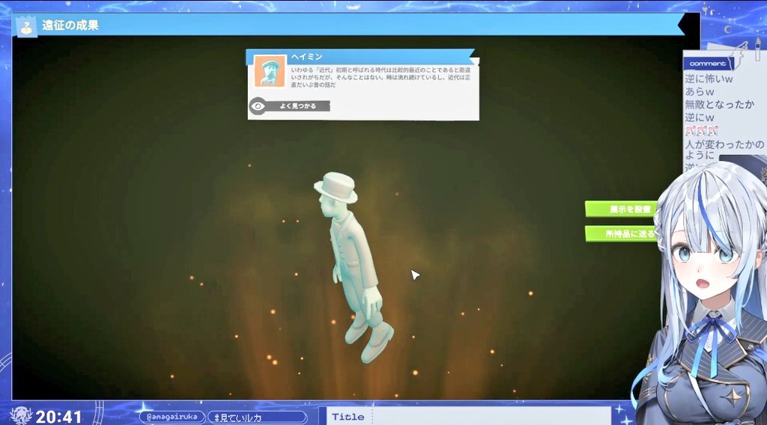
Task: Click the laurel emblem beside the clock
Action: tap(22, 415)
